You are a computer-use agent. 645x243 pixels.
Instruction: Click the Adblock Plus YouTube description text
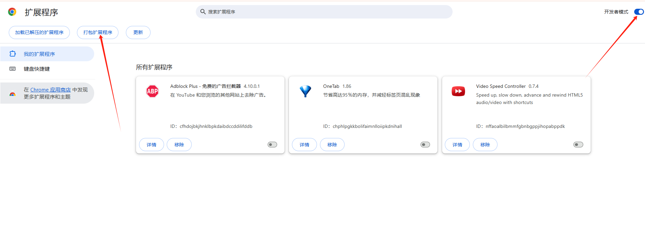(219, 95)
